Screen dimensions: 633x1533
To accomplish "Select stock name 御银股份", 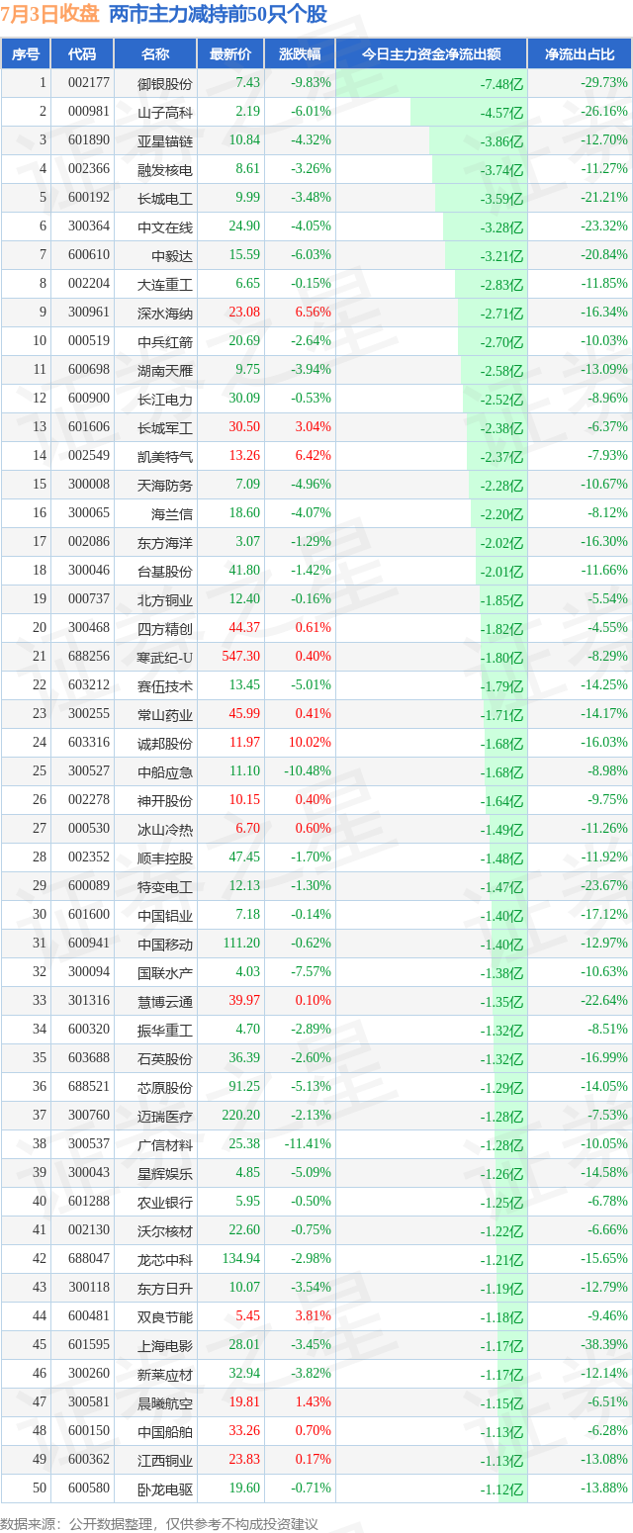I will pyautogui.click(x=165, y=83).
